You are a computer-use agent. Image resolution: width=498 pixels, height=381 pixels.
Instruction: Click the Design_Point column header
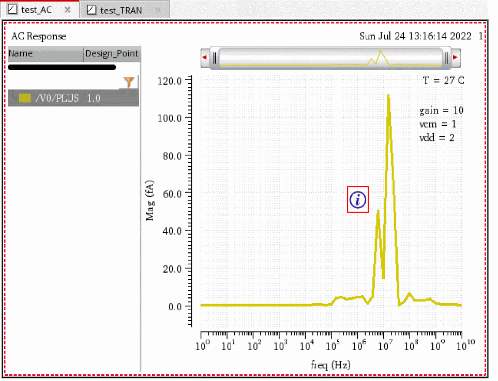pyautogui.click(x=112, y=54)
